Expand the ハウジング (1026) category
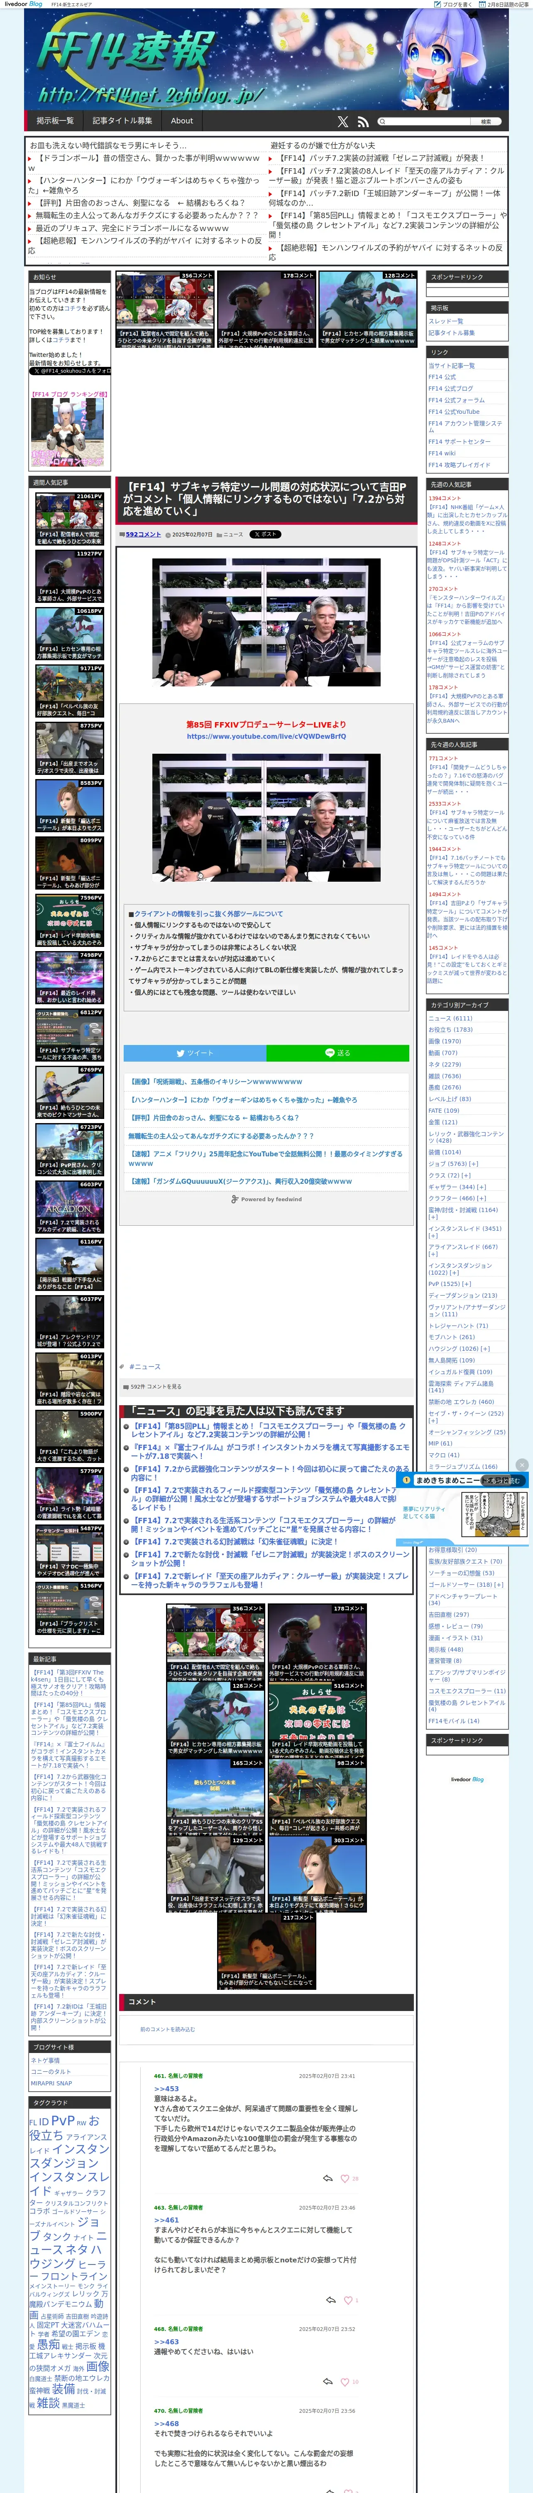This screenshot has height=2493, width=533. coord(486,1348)
